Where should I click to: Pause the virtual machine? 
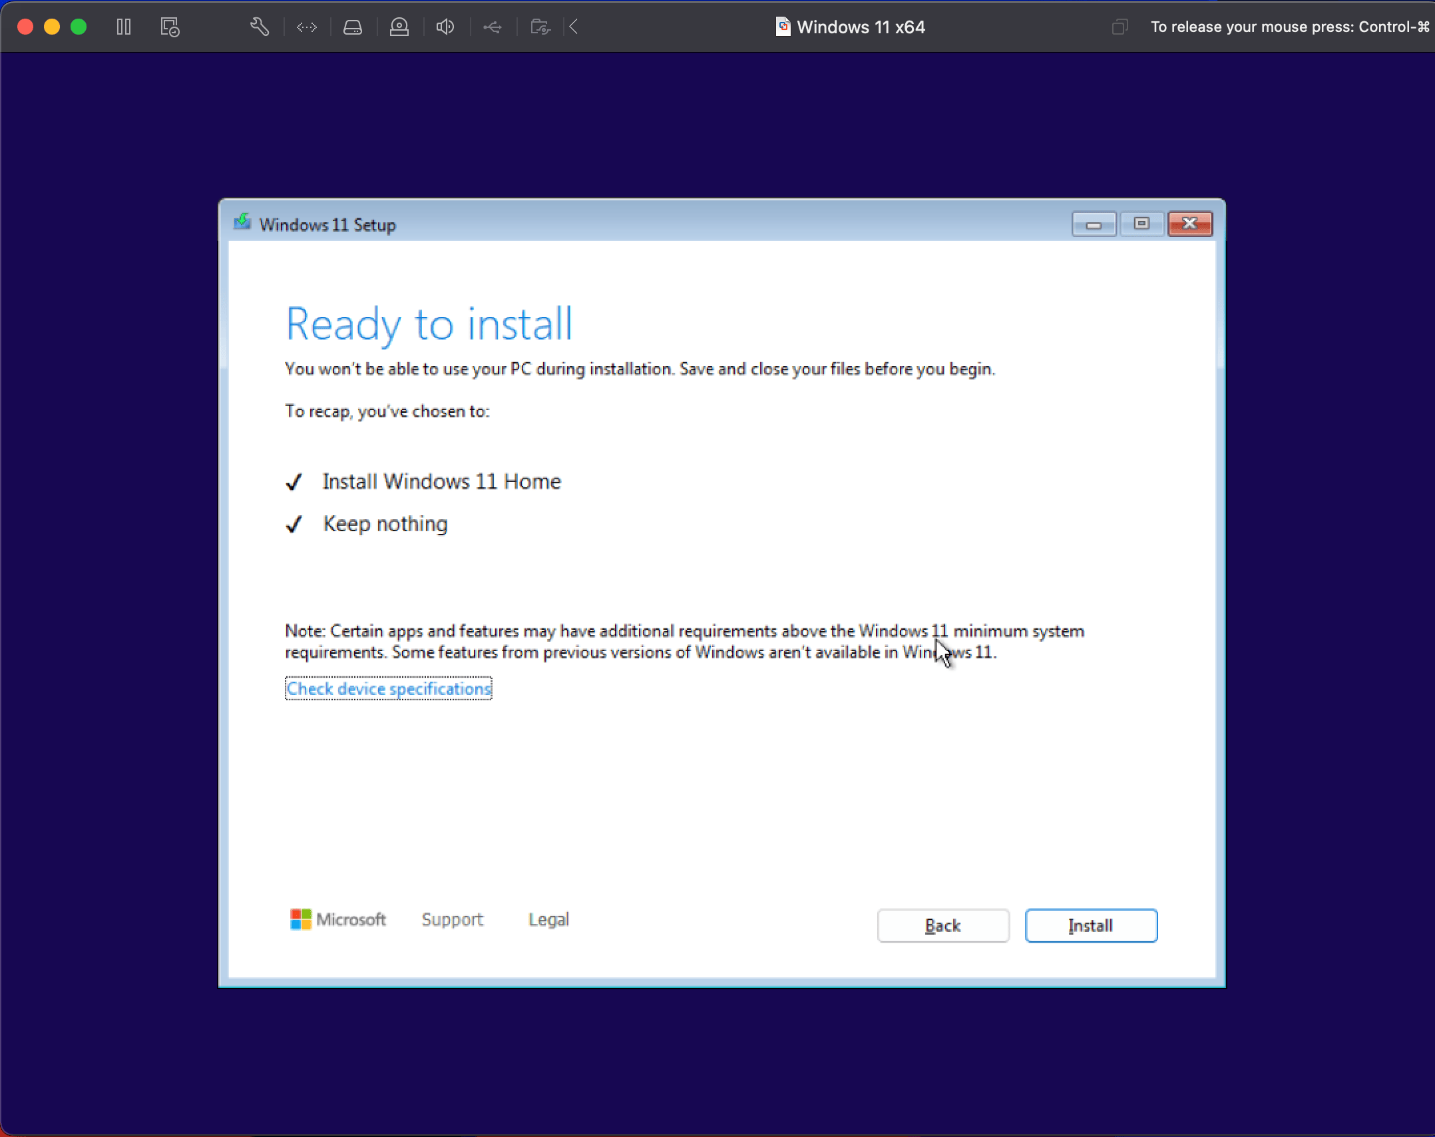[124, 27]
